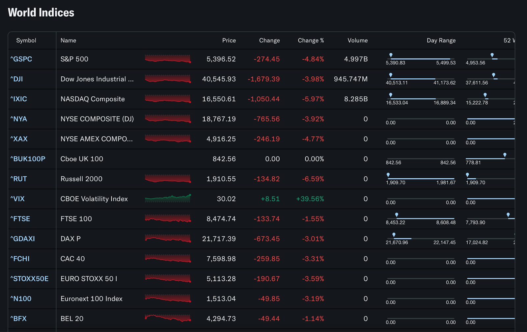Click the S&P 500 sparkline chart
Viewport: 527px width, 332px height.
[x=168, y=59]
